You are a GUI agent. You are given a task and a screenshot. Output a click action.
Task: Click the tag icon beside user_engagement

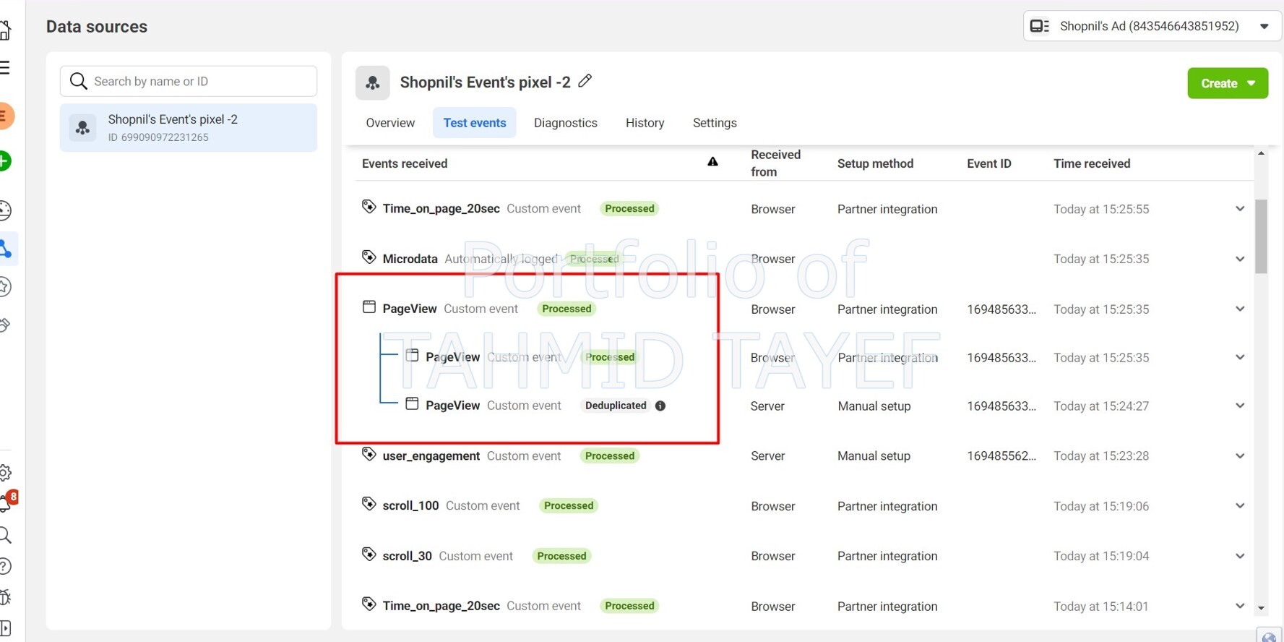pyautogui.click(x=369, y=454)
